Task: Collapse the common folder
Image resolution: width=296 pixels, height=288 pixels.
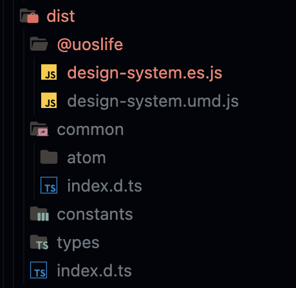Action: click(x=90, y=130)
